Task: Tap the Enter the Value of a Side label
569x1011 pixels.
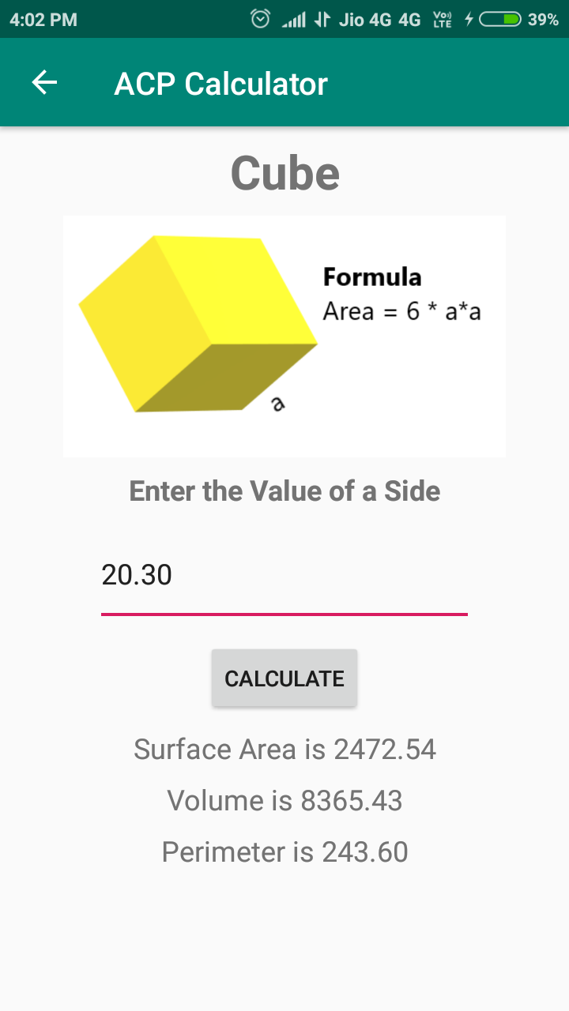Action: pyautogui.click(x=284, y=491)
